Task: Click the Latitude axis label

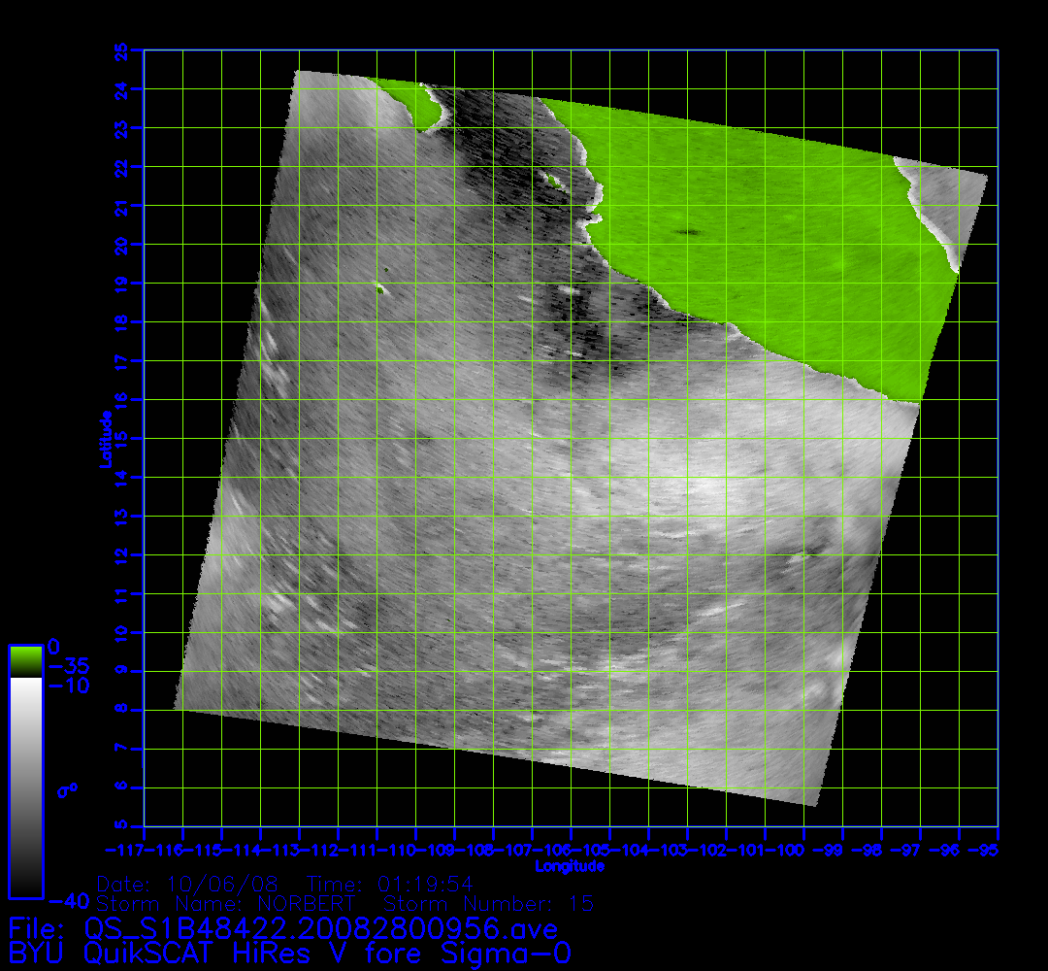Action: tap(104, 438)
